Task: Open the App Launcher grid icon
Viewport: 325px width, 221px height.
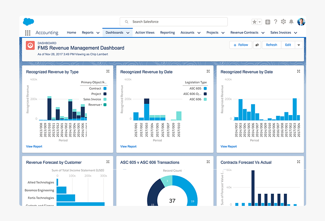Action: coord(28,33)
